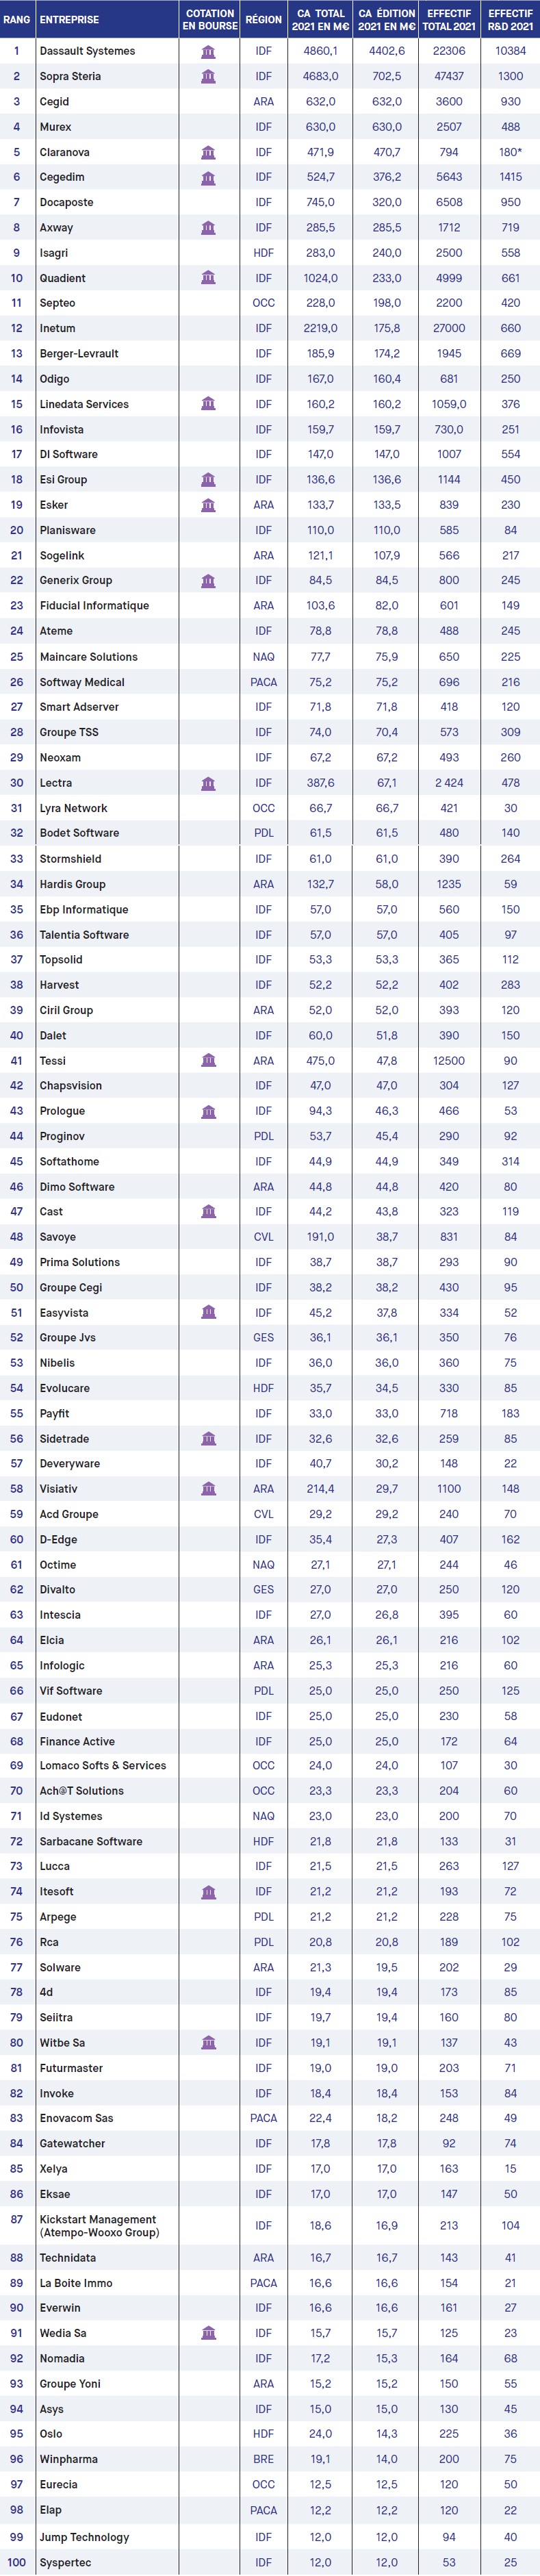Click the stock exchange icon for Wedia Sa
Screen dimensions: 540x2576
coord(208,2333)
